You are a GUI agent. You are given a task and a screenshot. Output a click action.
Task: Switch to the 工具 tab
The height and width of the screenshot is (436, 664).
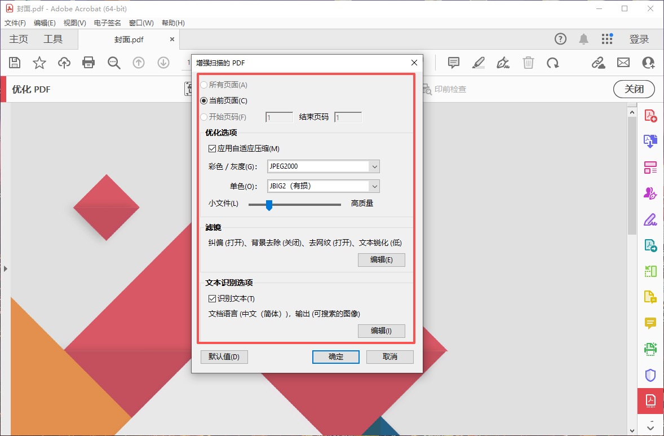53,39
